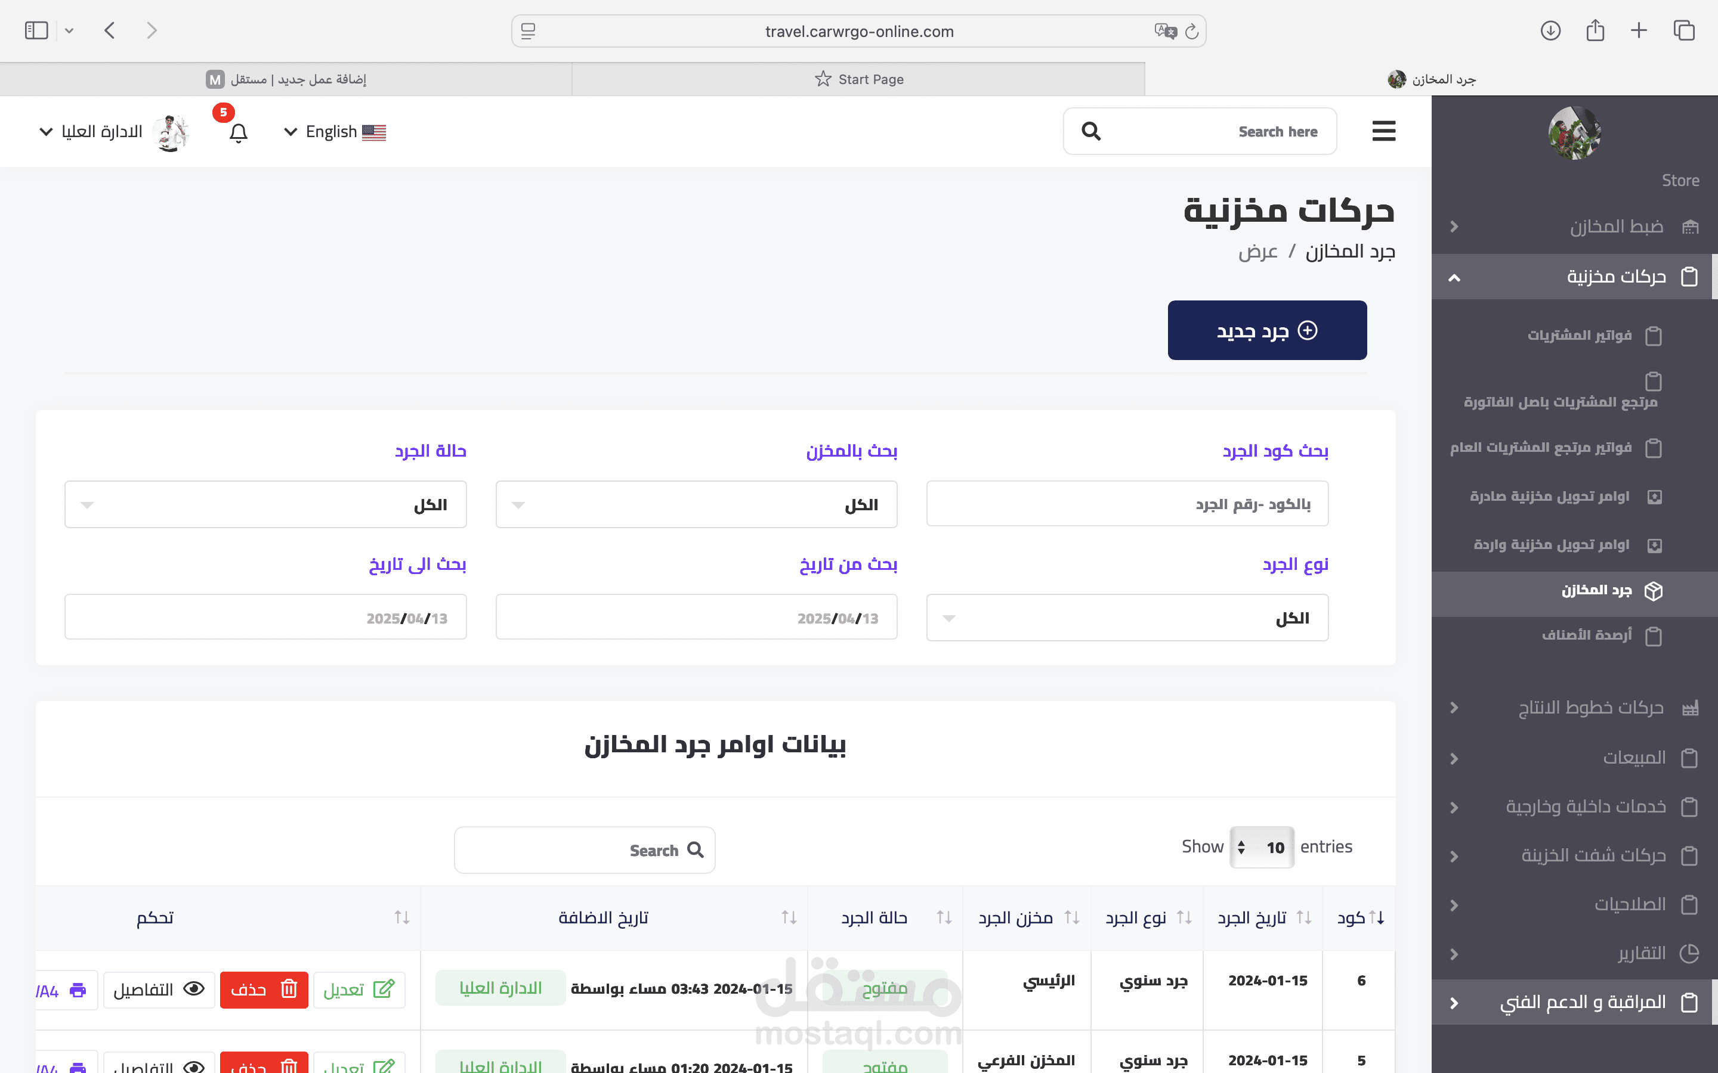Screen dimensions: 1718x1073
Task: Open the حالة الجرد dropdown
Action: pyautogui.click(x=265, y=504)
